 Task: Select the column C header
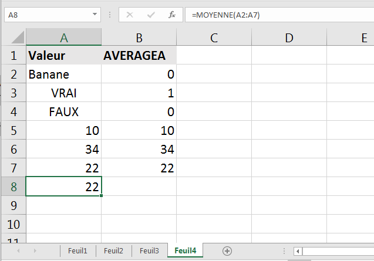[x=214, y=37]
